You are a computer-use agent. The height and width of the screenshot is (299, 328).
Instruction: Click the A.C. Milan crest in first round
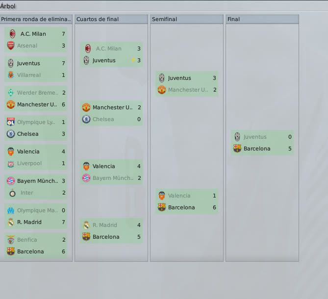pos(13,34)
